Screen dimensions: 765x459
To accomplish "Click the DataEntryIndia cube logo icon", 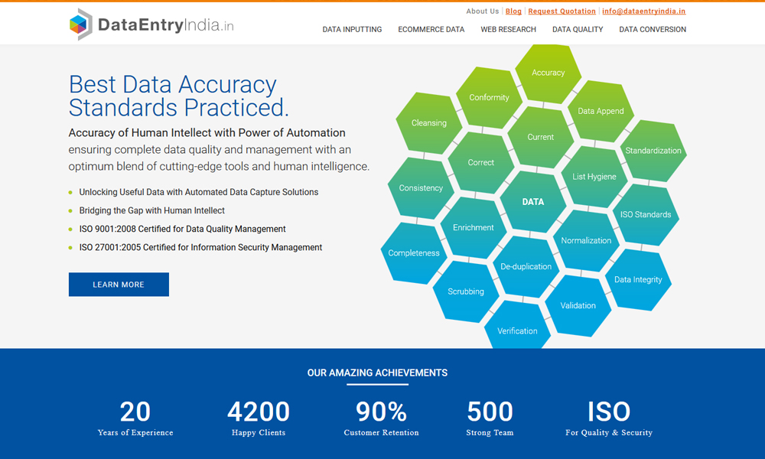I will [80, 24].
